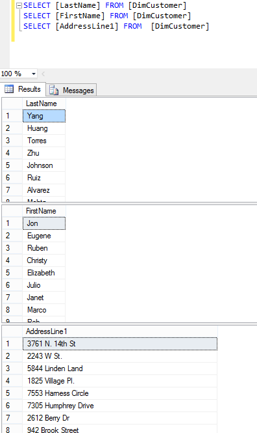The height and width of the screenshot is (433, 257).
Task: Click the Eugene first name cell
Action: 44,236
